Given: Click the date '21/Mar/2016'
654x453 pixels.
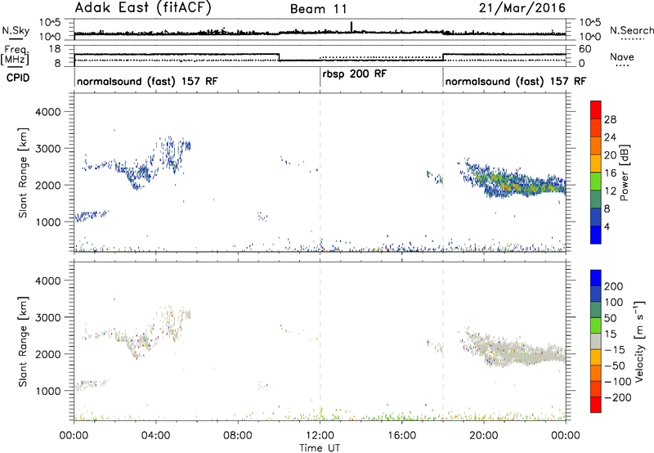Looking at the screenshot, I should pos(522,8).
